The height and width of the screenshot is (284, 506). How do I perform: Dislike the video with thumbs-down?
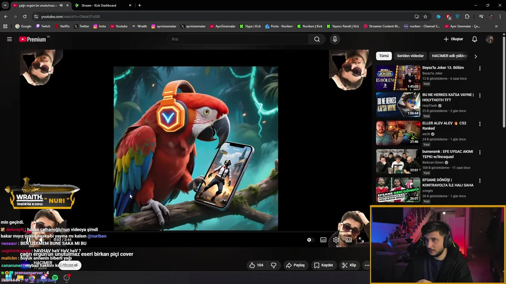coord(274,265)
